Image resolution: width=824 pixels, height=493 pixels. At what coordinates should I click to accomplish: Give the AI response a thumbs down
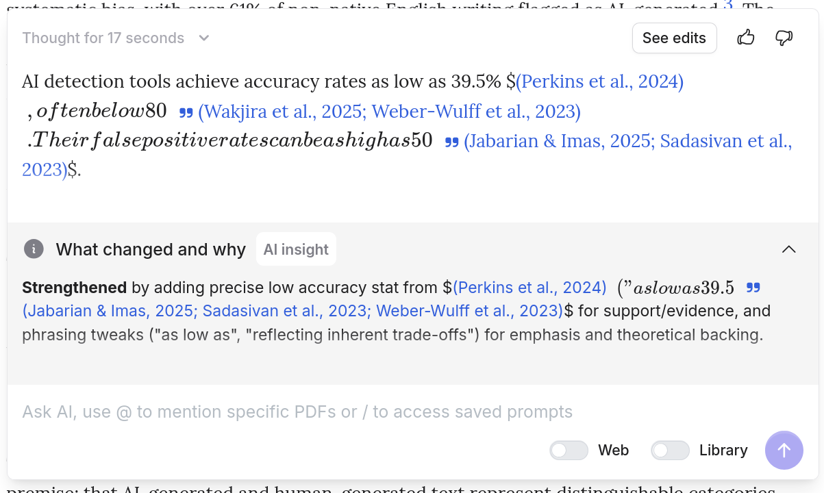pyautogui.click(x=784, y=38)
